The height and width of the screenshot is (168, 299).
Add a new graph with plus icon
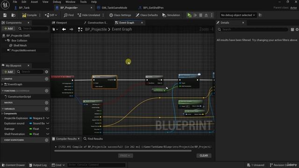pyautogui.click(x=47, y=79)
